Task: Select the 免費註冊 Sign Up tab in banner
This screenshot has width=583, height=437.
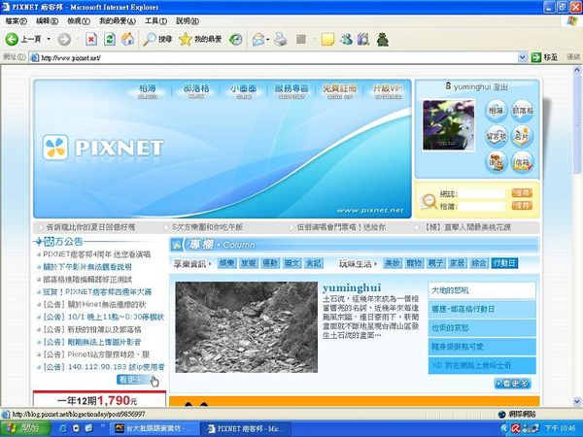Action: 339,91
